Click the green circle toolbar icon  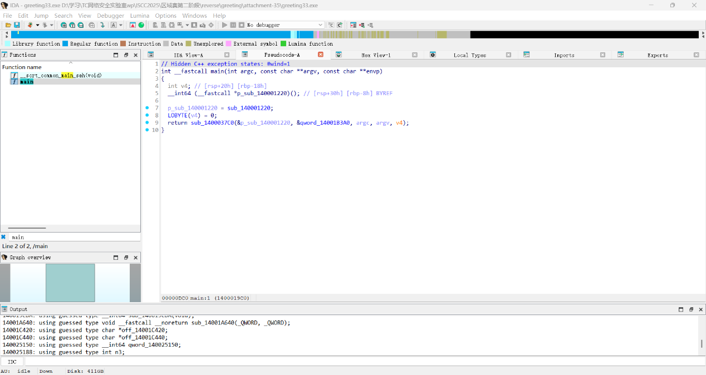pos(141,25)
